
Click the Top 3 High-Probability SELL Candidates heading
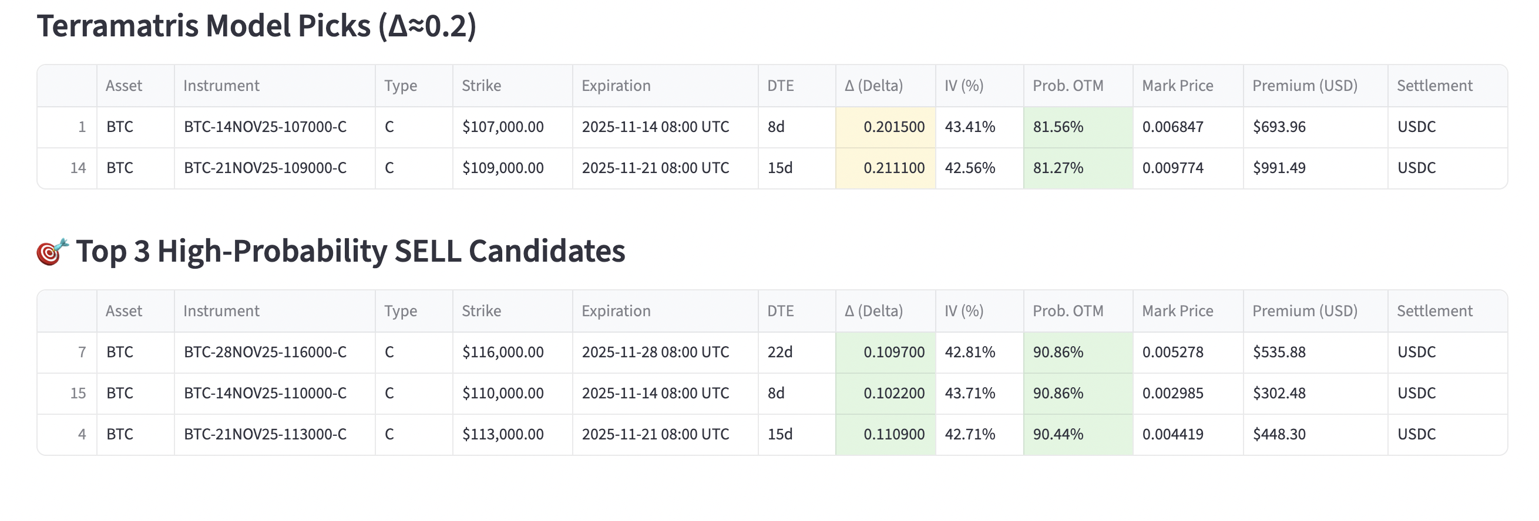(x=350, y=251)
